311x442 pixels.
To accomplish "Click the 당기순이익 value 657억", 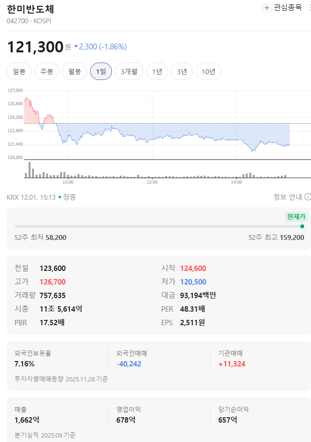I will point(228,420).
